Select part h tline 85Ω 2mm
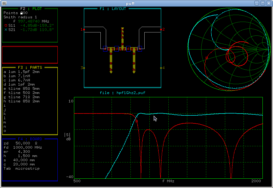The height and width of the screenshot is (188, 273). tap(22, 101)
